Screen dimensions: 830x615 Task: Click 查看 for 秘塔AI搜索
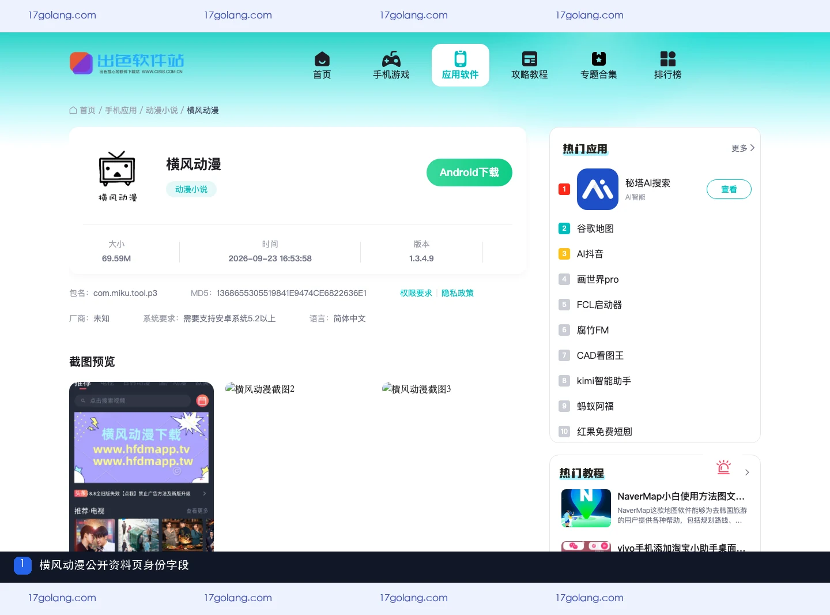(729, 189)
